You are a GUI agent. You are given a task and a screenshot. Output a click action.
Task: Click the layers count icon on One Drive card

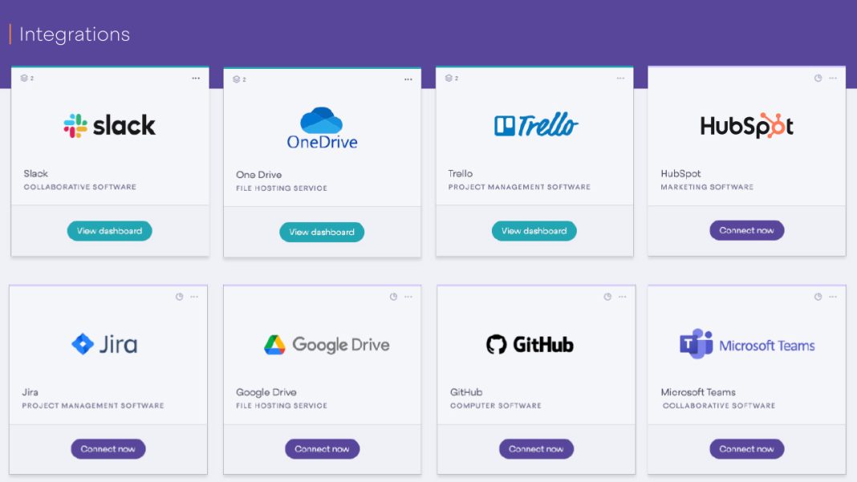pos(236,79)
